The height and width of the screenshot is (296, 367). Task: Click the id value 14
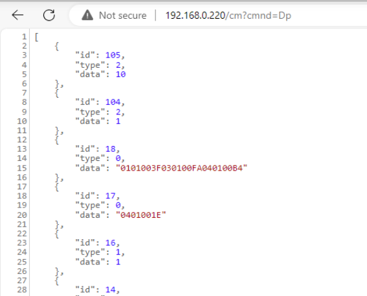pos(110,290)
